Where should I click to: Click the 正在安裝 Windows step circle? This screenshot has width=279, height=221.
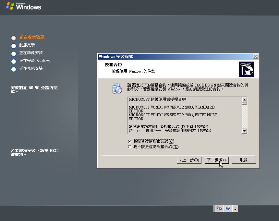(x=14, y=62)
